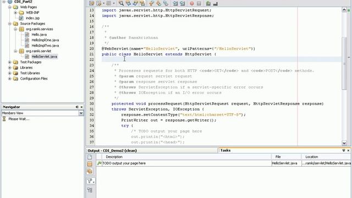Click Find Next Occurrence icon
This screenshot has height=198, width=352.
pos(135,3)
